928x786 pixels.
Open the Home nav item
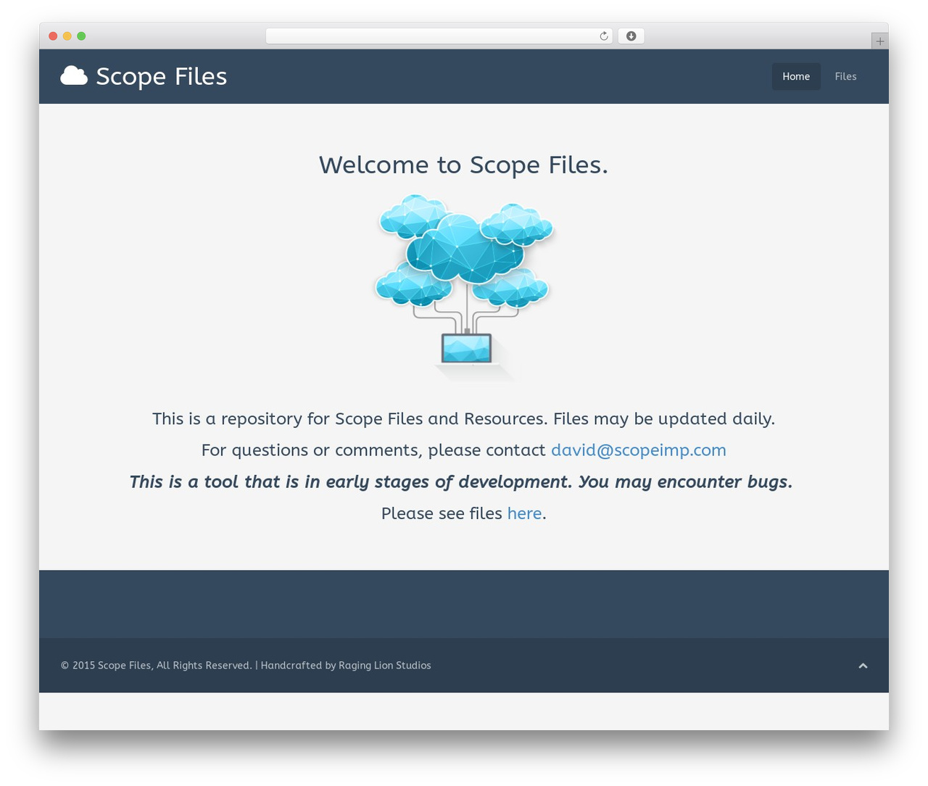coord(796,76)
